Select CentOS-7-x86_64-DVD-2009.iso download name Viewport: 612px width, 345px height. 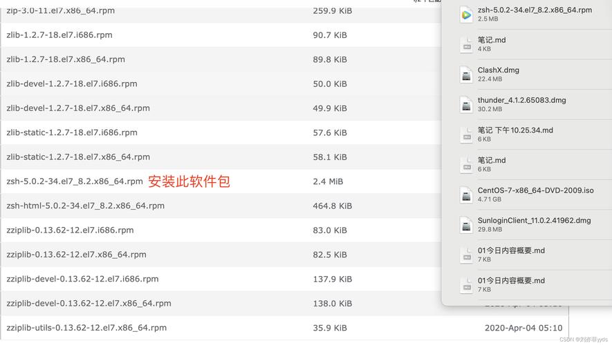(535, 190)
